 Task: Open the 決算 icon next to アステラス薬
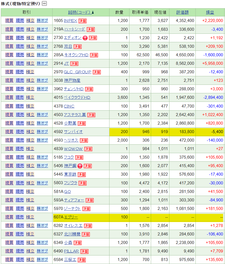tap(91, 115)
